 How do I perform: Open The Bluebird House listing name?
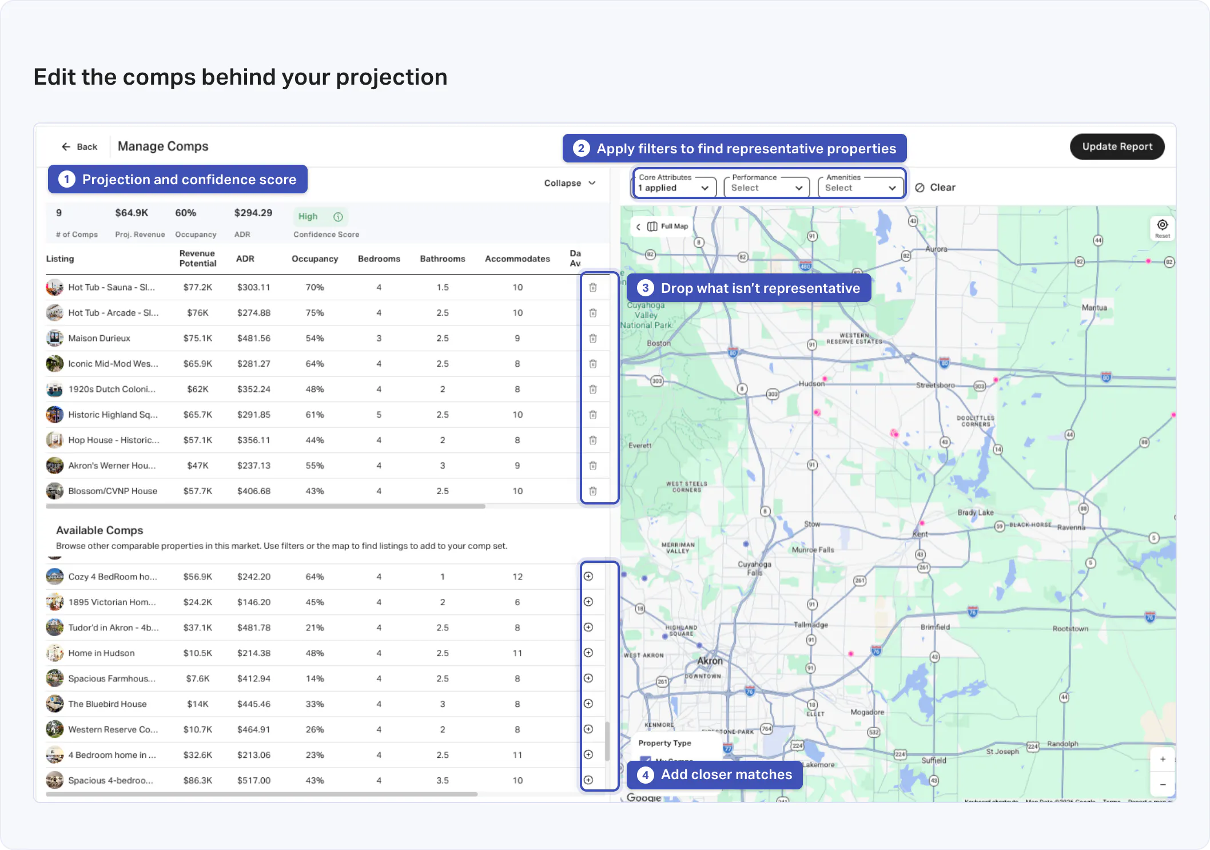[108, 704]
